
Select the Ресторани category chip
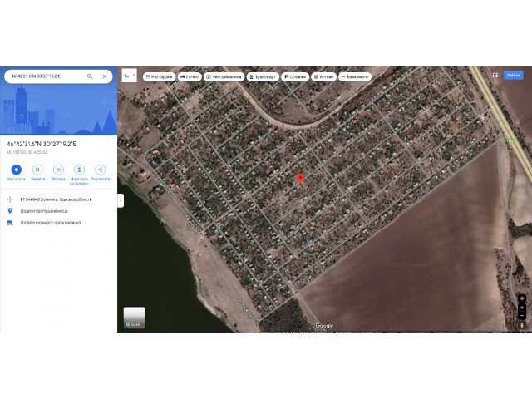[159, 77]
